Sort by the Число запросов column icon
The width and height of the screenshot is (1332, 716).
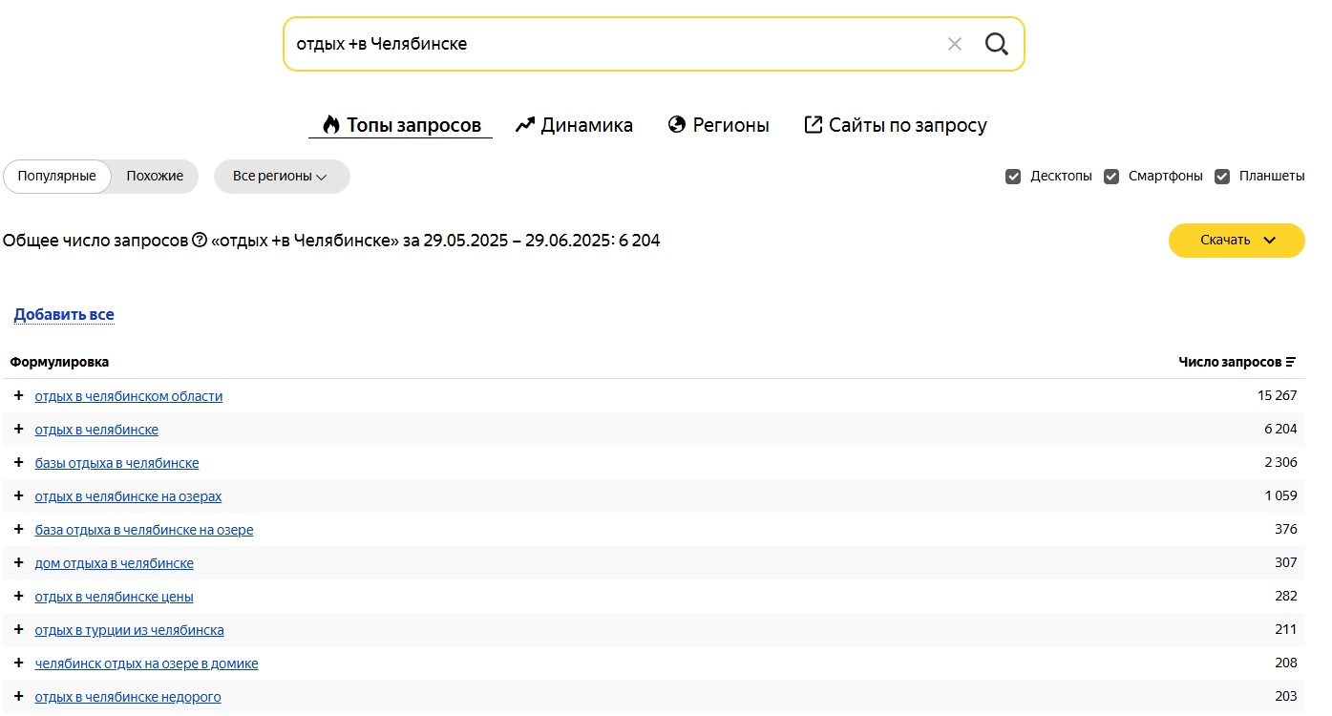pyautogui.click(x=1291, y=362)
